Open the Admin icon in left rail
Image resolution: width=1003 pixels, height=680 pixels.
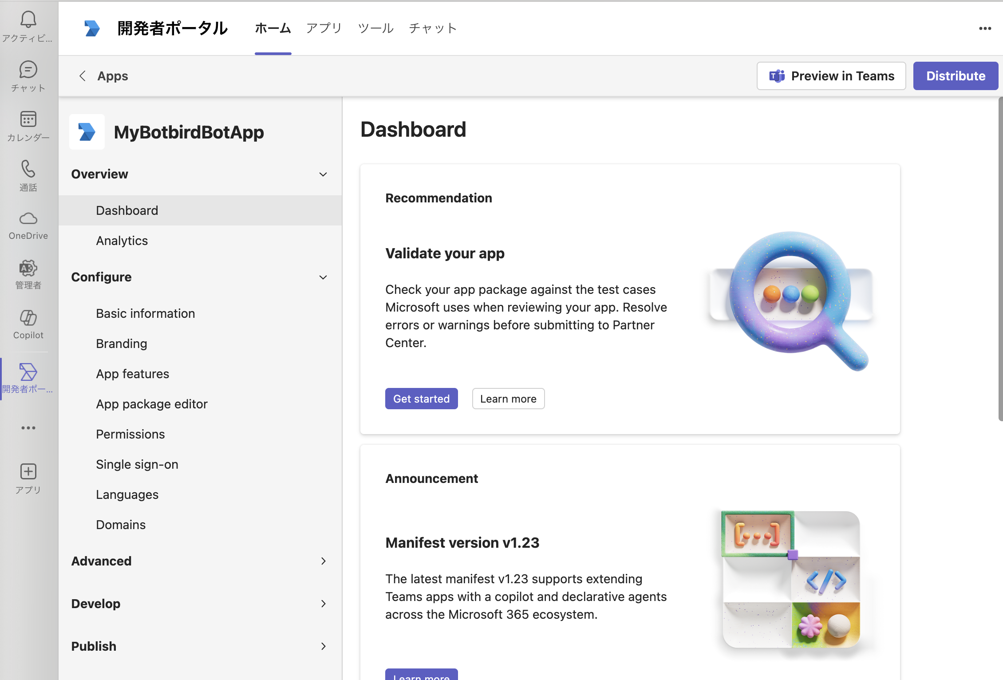[x=28, y=268]
